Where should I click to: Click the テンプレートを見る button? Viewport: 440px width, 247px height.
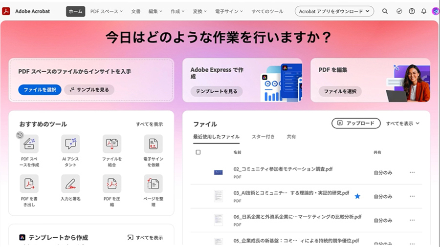(217, 91)
